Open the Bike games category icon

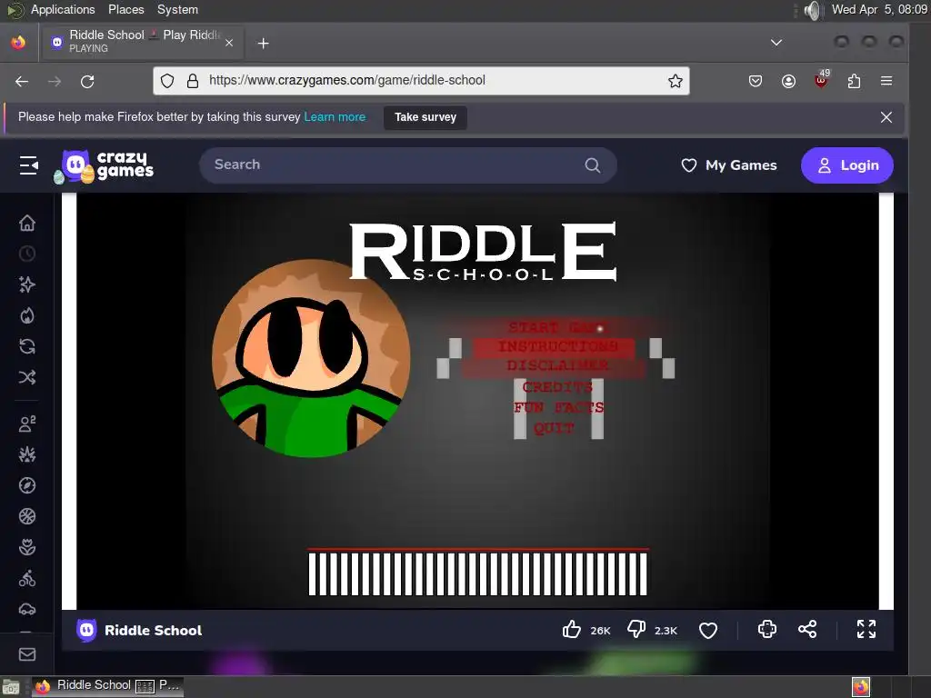click(27, 578)
